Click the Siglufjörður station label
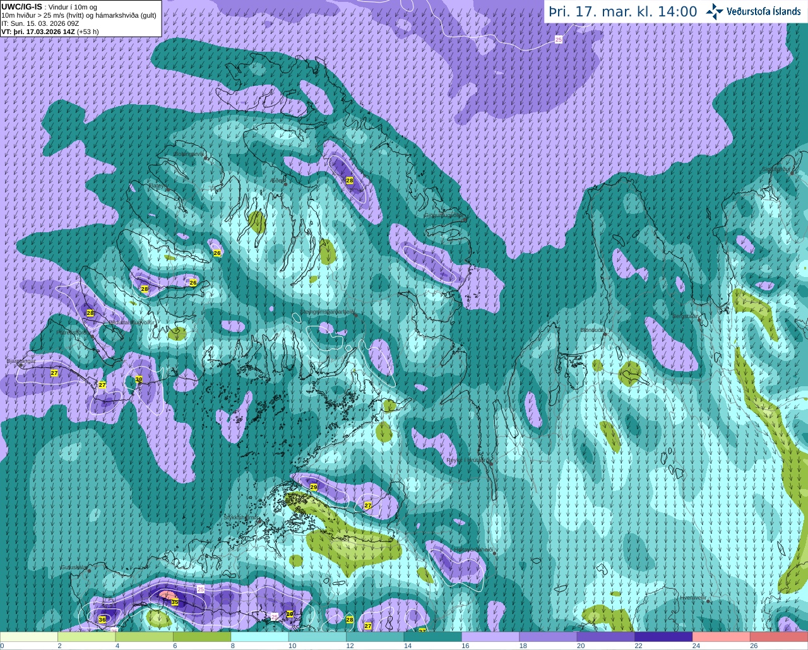Image resolution: width=808 pixels, height=650 pixels. coord(776,169)
